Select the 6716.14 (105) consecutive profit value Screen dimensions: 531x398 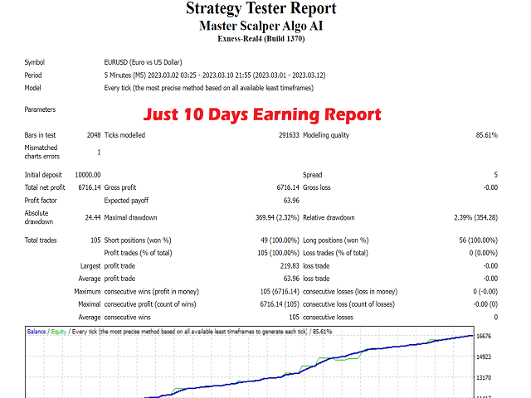point(280,304)
